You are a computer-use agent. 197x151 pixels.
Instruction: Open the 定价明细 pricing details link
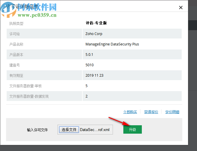click(x=172, y=112)
